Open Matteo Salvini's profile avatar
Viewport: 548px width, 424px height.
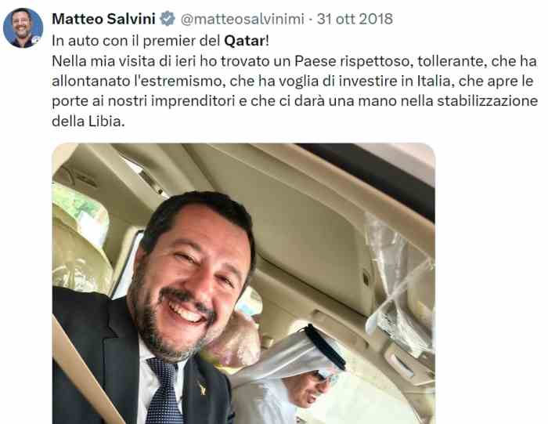tap(23, 28)
